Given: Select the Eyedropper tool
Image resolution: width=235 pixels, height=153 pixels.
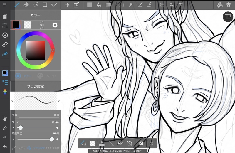Looking at the screenshot, I should pos(5,128).
